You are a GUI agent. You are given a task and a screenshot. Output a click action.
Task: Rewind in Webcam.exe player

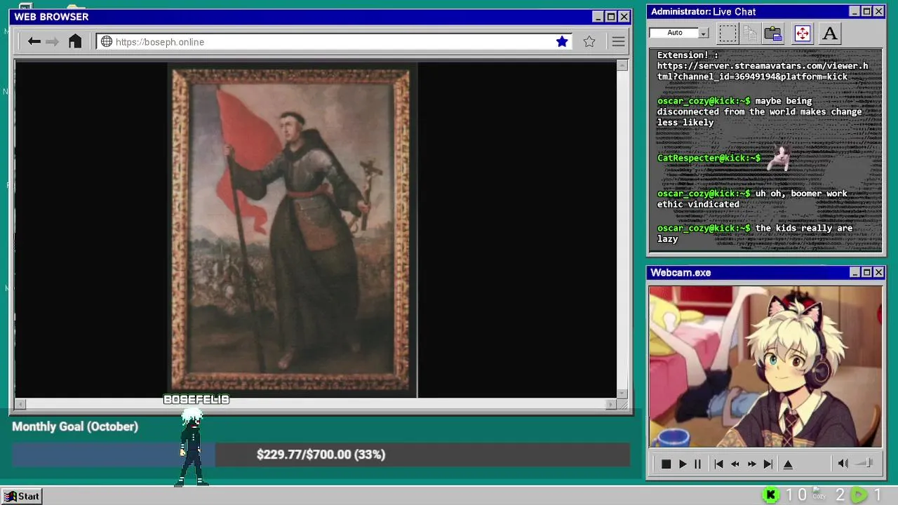(x=735, y=464)
